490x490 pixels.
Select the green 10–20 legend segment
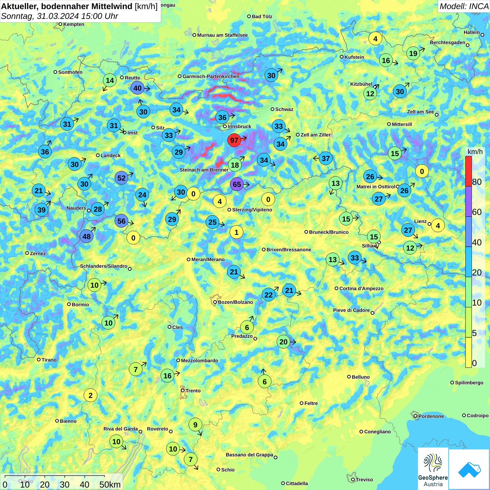[x=468, y=292]
